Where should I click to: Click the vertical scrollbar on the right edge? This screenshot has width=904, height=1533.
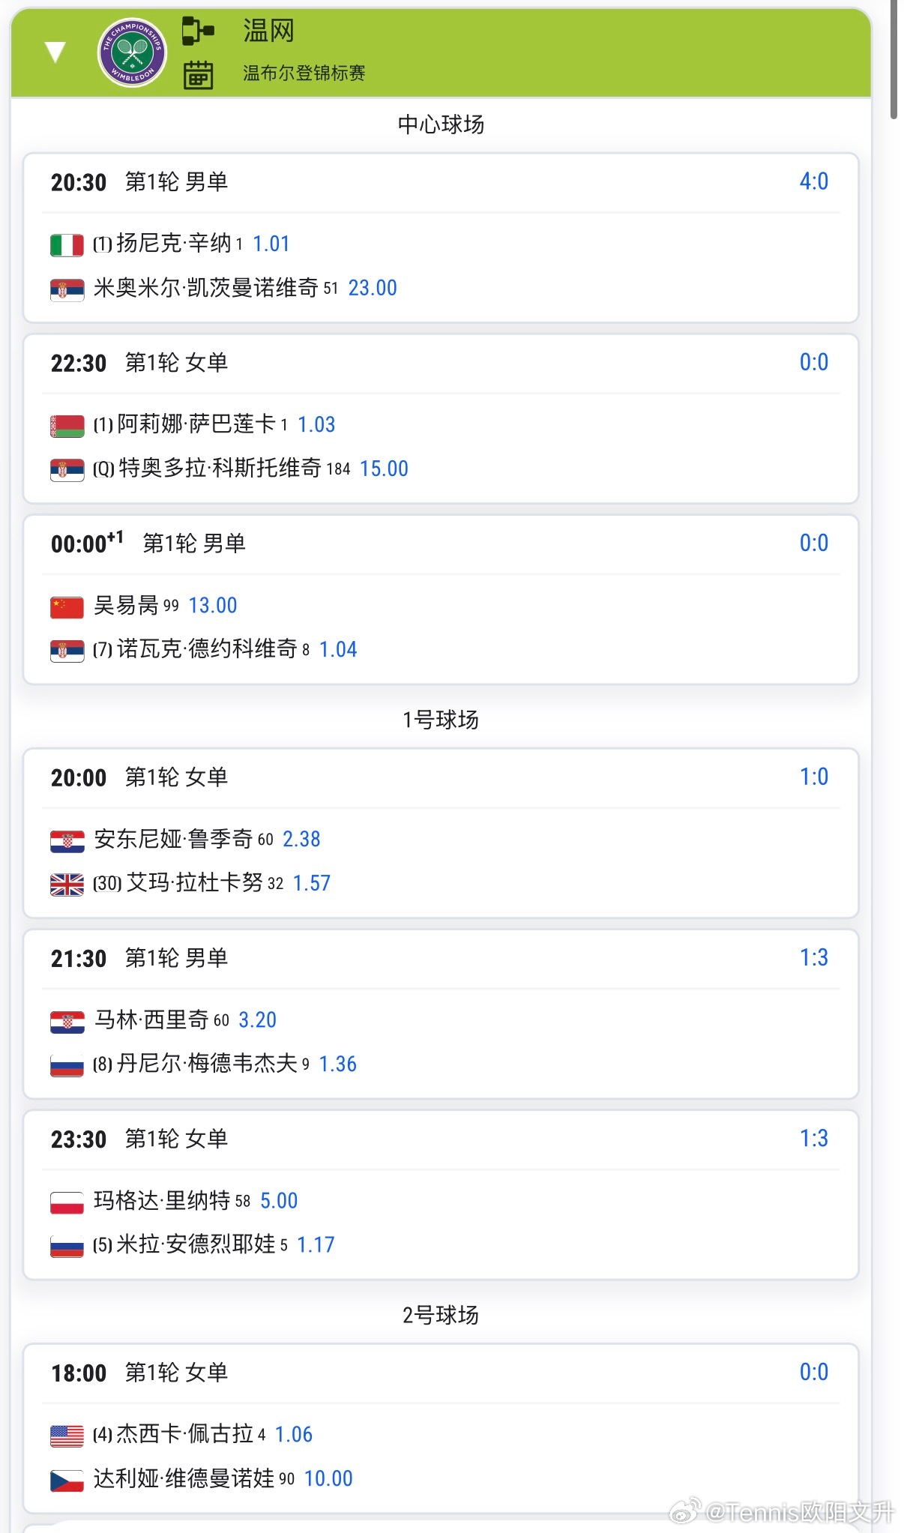coord(894,60)
